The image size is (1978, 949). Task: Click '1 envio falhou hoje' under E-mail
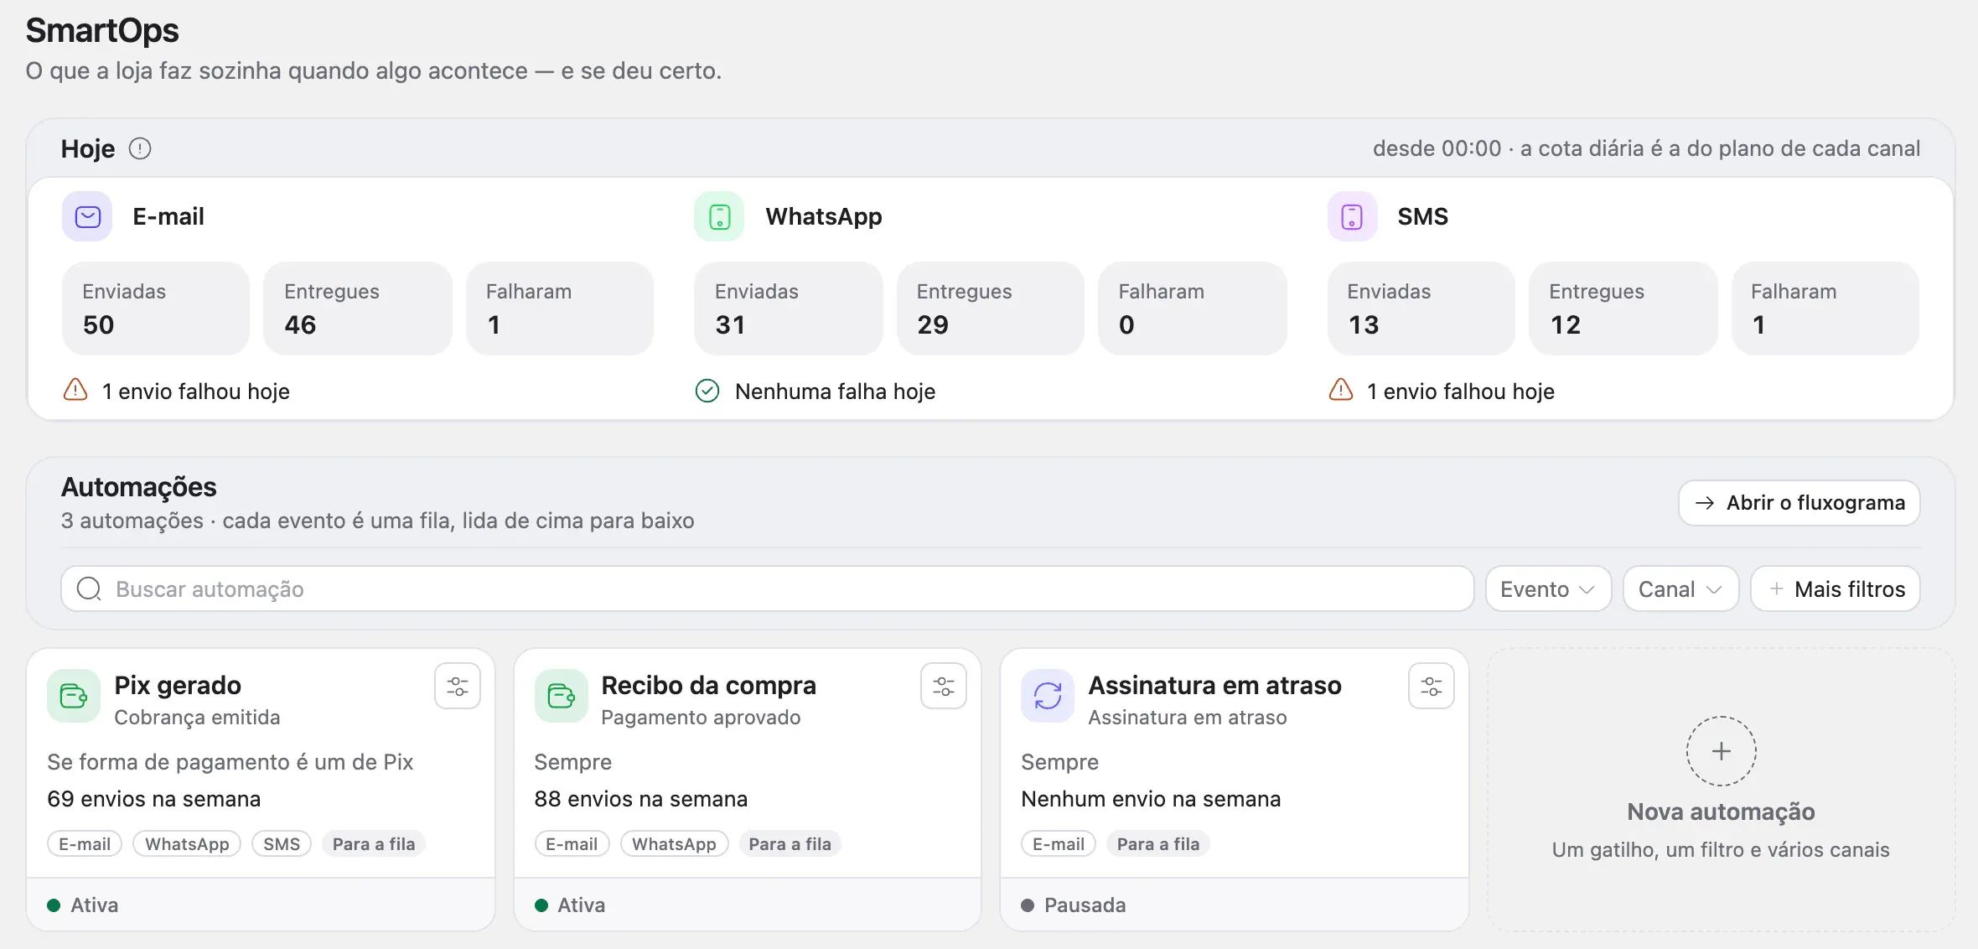pos(195,392)
